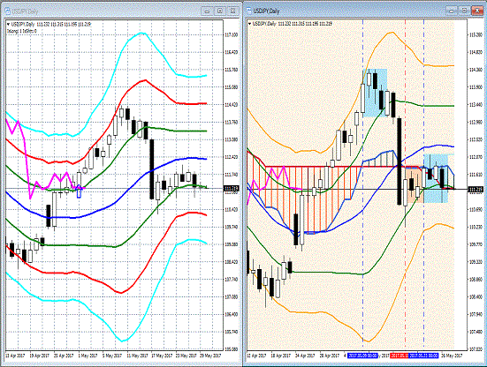Image resolution: width=487 pixels, height=367 pixels.
Task: Click the 28 Apr 2017 date on right time axis
Action: coord(329,356)
